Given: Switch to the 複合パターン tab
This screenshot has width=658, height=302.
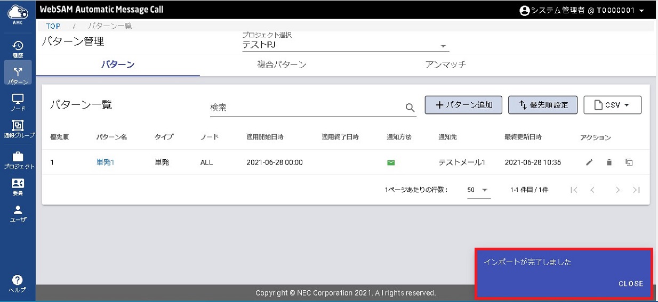Looking at the screenshot, I should pos(282,64).
